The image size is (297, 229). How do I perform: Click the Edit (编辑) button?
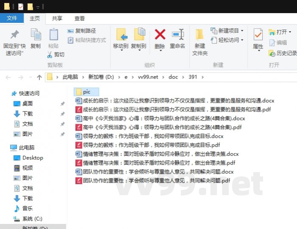tap(278, 43)
